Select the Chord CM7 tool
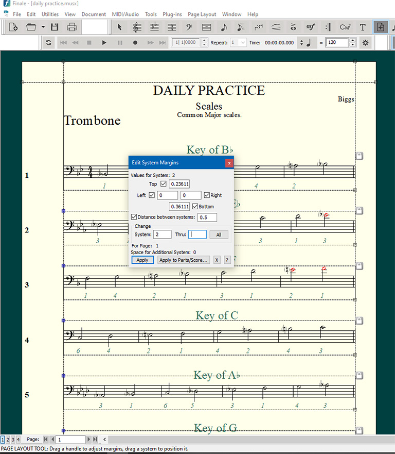 coord(345,27)
